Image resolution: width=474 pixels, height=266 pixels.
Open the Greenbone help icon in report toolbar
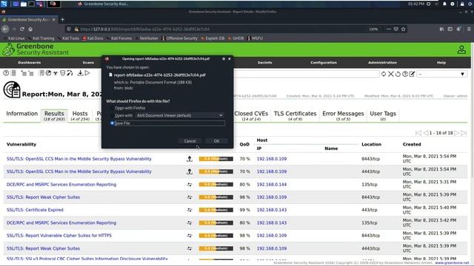(6, 73)
